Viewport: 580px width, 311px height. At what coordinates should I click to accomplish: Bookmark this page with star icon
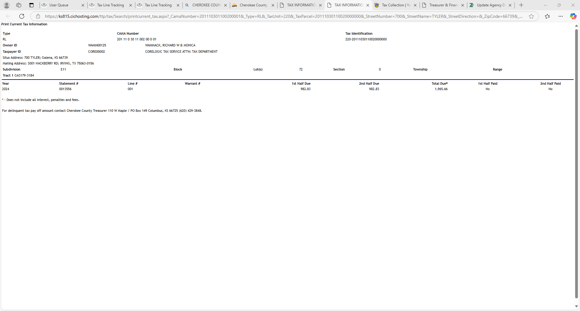531,16
